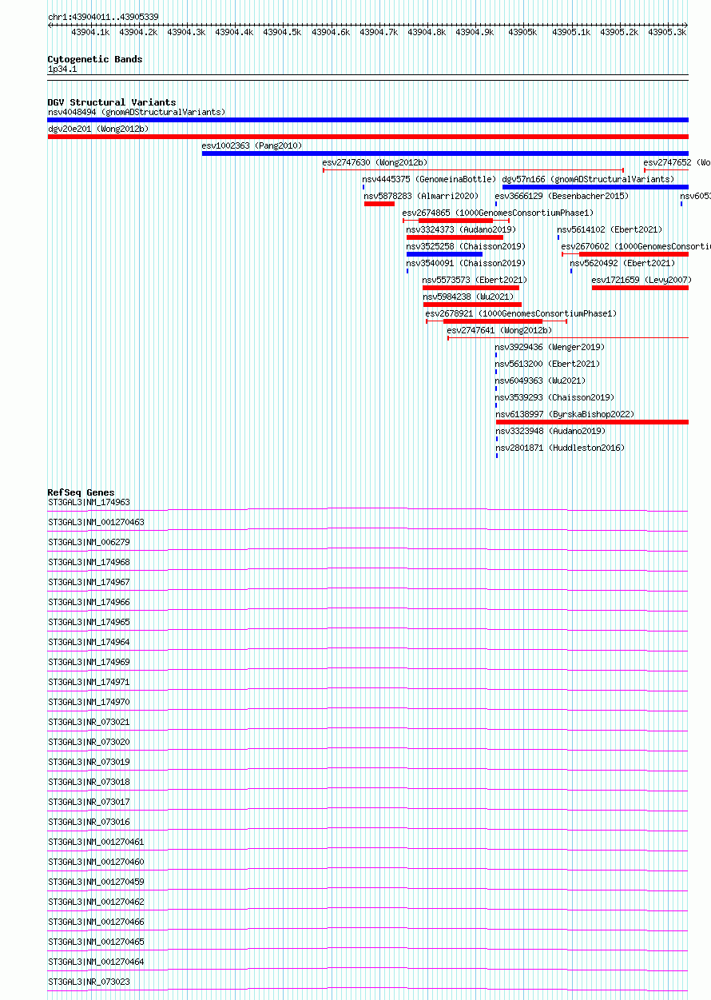Select esv2674865 1000GenomesConsortiumPhase1 label

pos(498,213)
